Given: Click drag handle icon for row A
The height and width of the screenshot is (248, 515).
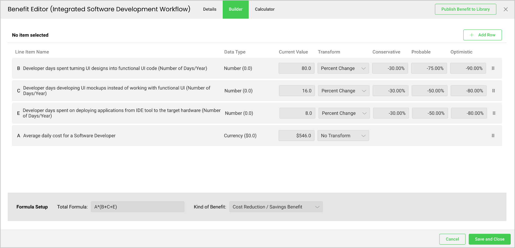Looking at the screenshot, I should pyautogui.click(x=493, y=136).
